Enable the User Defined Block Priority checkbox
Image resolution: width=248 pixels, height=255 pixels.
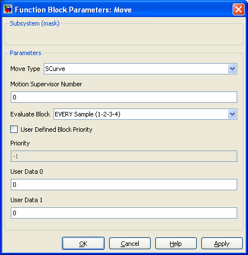(14, 129)
